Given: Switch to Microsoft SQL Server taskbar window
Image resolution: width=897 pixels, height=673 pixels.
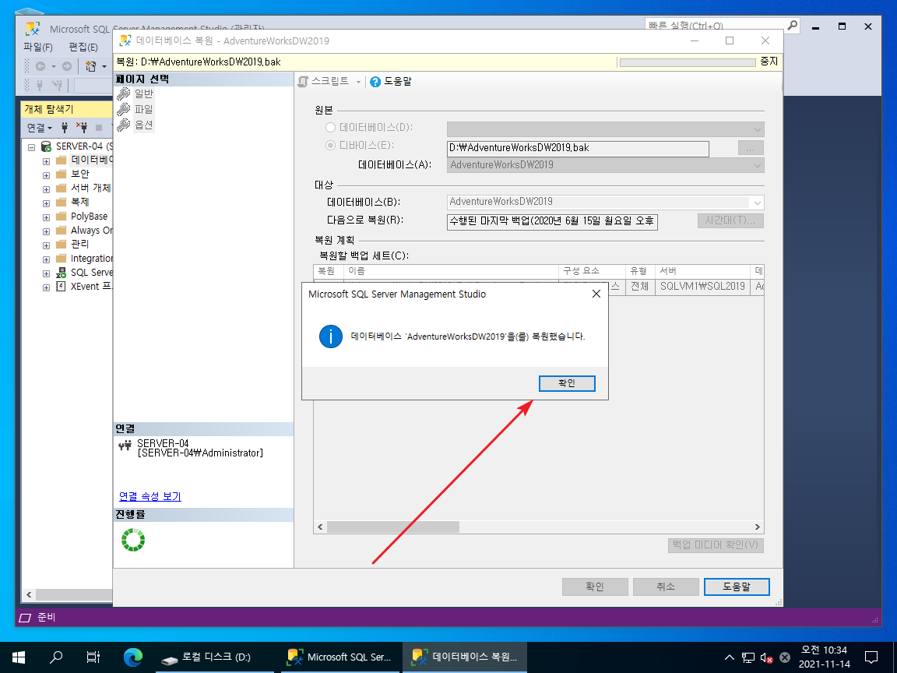Looking at the screenshot, I should 339,657.
